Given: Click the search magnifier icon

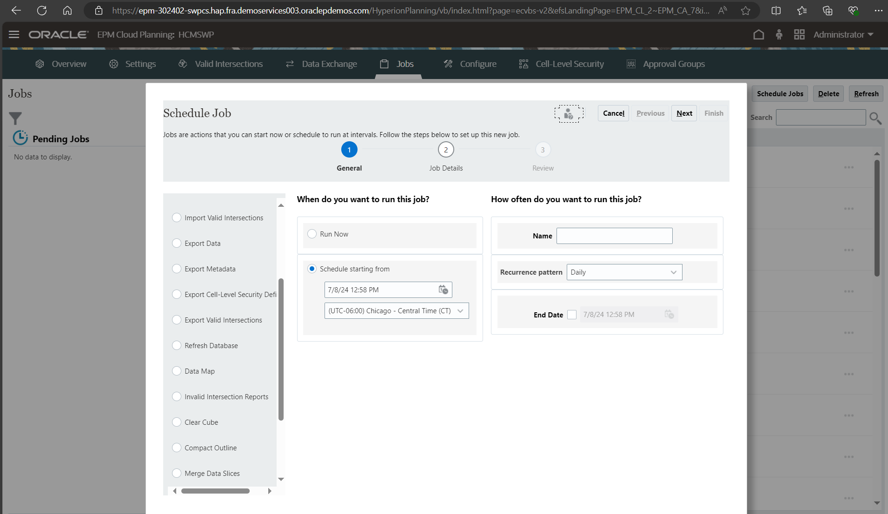Looking at the screenshot, I should coord(875,119).
